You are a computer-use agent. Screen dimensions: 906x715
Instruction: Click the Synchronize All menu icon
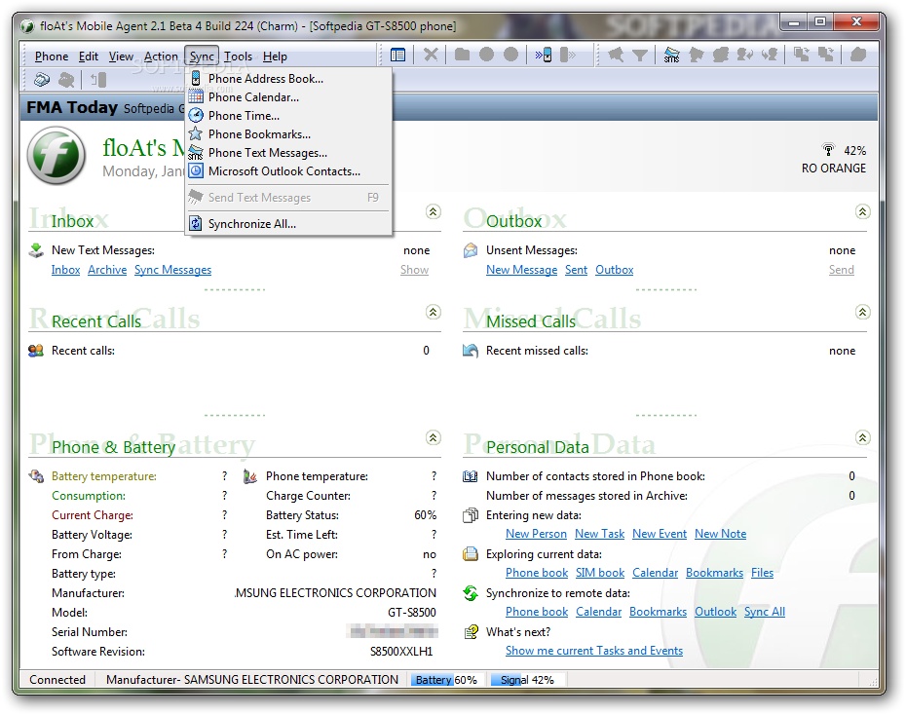point(196,223)
